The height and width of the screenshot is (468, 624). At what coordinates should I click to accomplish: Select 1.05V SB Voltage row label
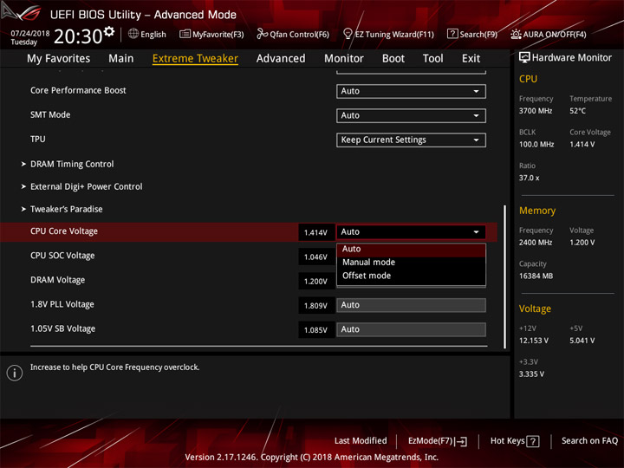[63, 328]
